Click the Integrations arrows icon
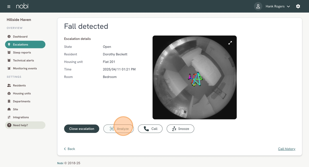Screen dimensions: 309x167 9,117
